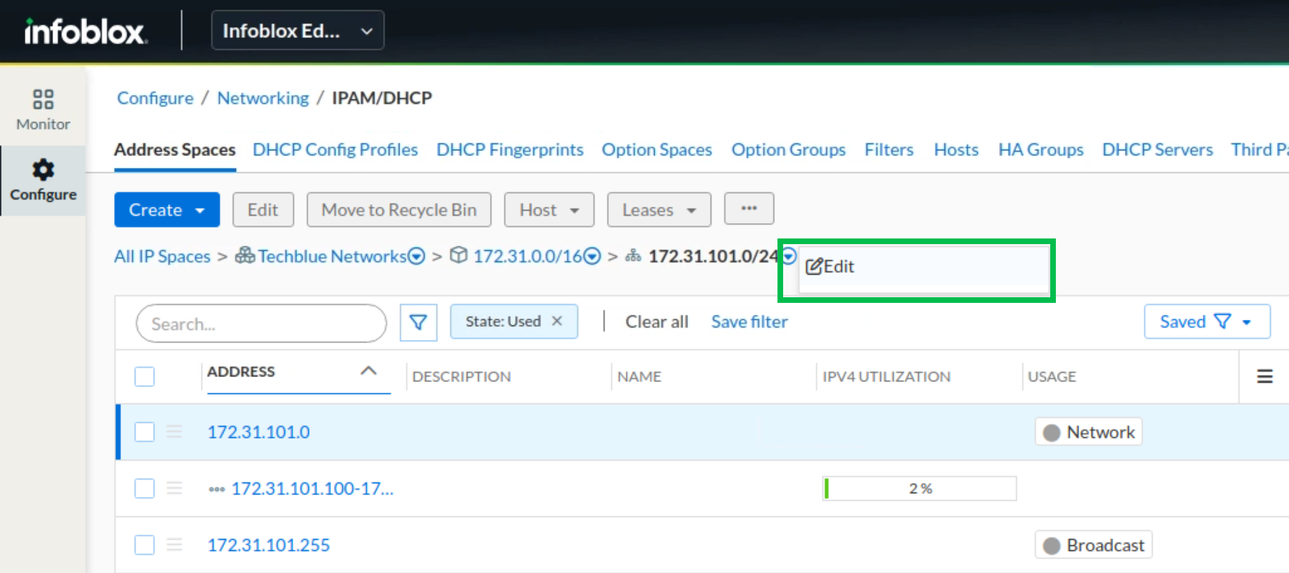The height and width of the screenshot is (573, 1289).
Task: Click the filter funnel icon
Action: pos(418,323)
